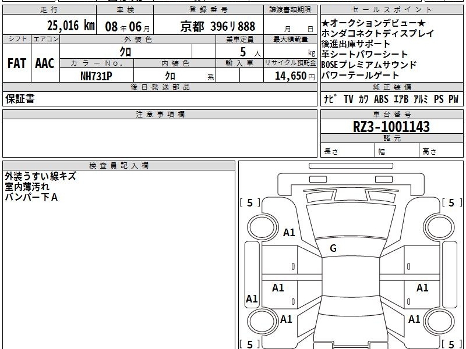Click the rear-right wheel on the diagram

[x=439, y=321]
